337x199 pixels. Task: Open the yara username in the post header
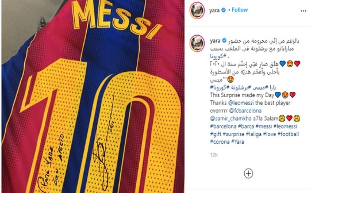click(x=214, y=10)
